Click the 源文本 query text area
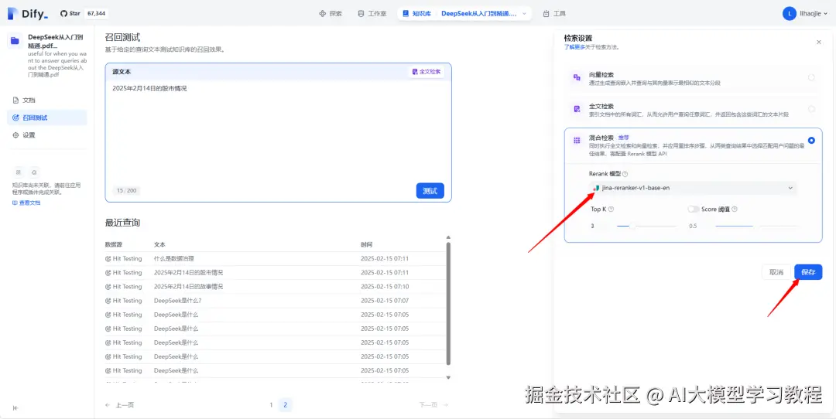The width and height of the screenshot is (836, 419). 279,131
